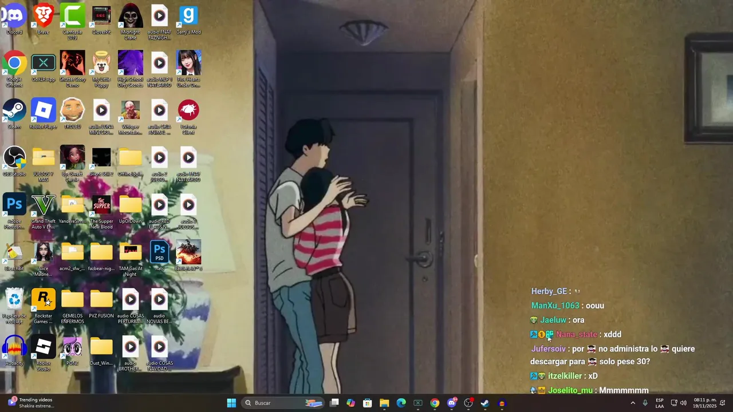733x412 pixels.
Task: Select the UpOrDown folder
Action: (x=130, y=209)
